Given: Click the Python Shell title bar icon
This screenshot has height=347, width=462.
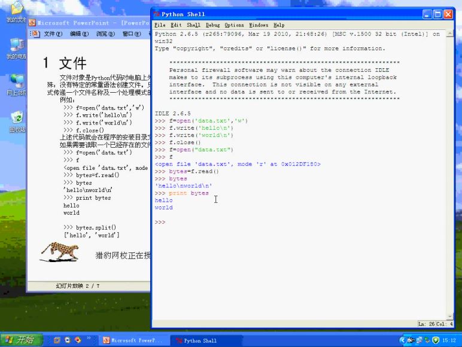Looking at the screenshot, I should pyautogui.click(x=156, y=14).
